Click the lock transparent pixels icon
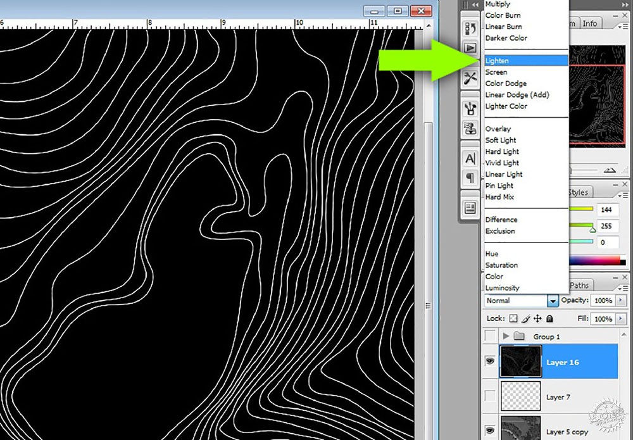The height and width of the screenshot is (440, 633). 513,318
